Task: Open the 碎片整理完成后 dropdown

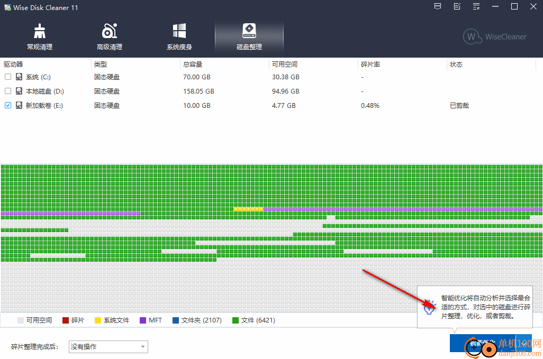Action: pos(108,347)
